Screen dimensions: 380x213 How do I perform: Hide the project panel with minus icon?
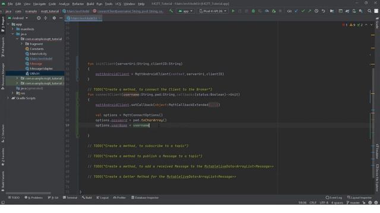click(x=61, y=18)
